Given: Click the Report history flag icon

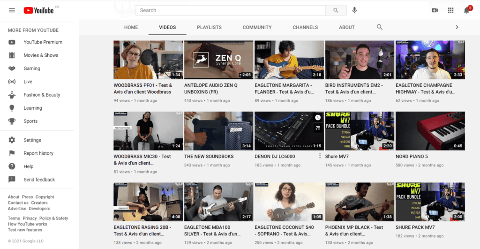Looking at the screenshot, I should pyautogui.click(x=12, y=153).
